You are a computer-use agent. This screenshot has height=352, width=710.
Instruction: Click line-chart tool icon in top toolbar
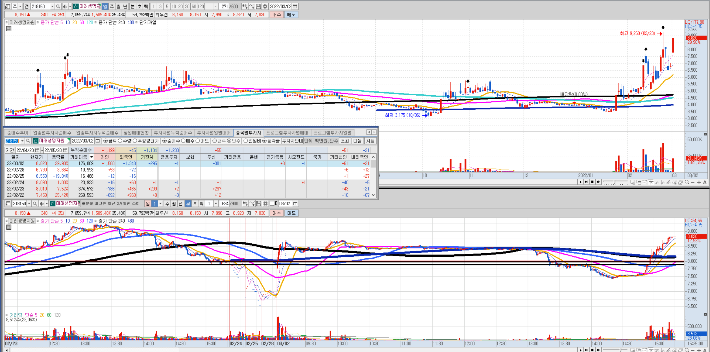251,6
